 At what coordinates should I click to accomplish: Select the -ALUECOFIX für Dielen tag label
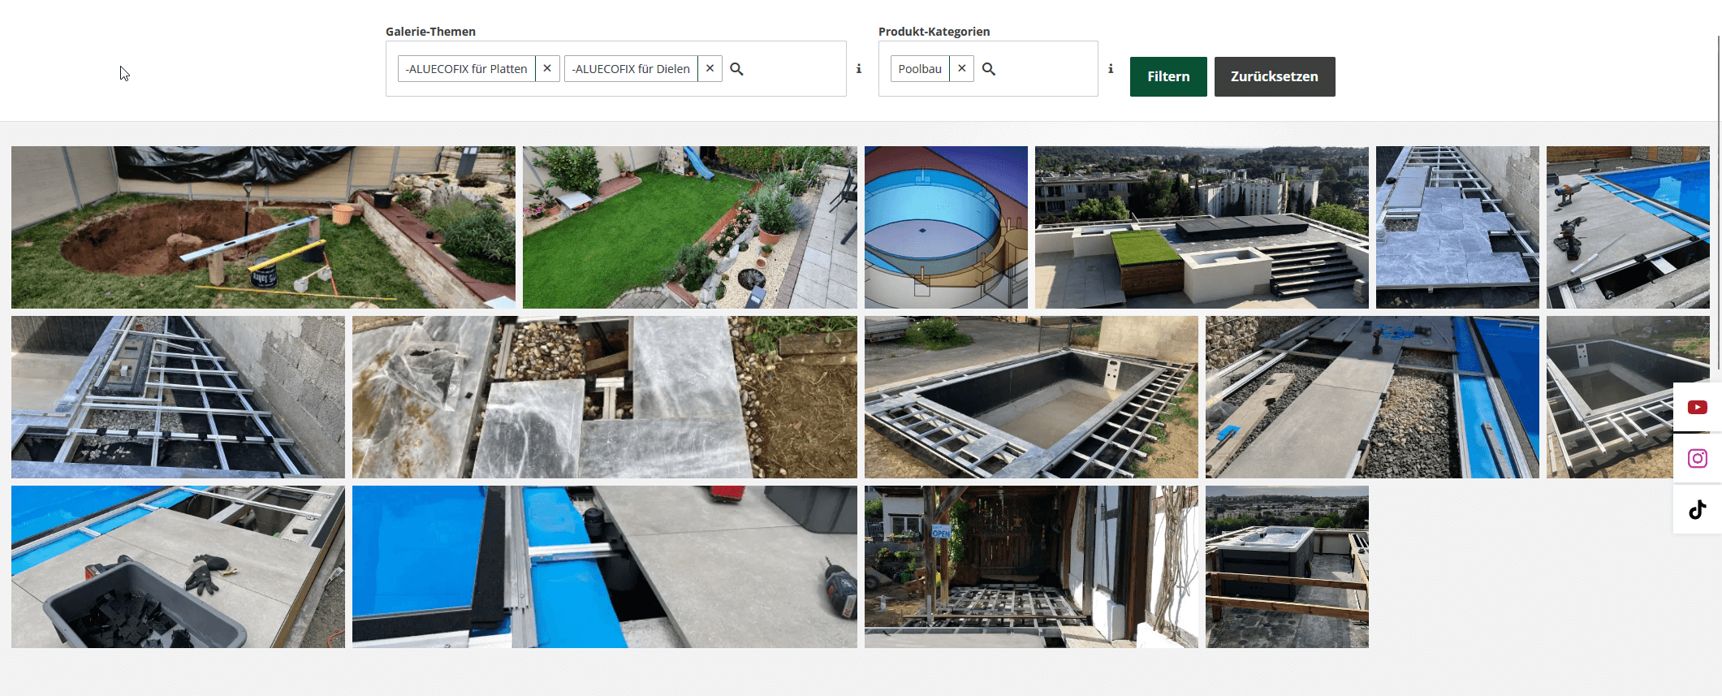click(631, 69)
